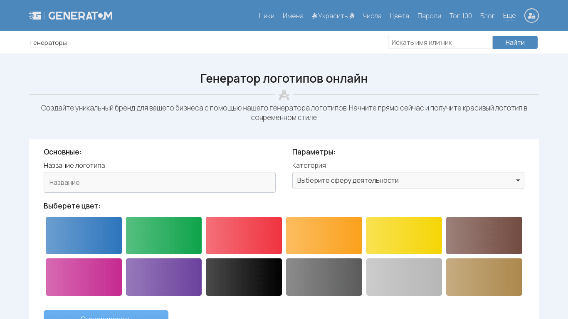
Task: Choose the purple gradient color swatch
Action: coord(163,277)
